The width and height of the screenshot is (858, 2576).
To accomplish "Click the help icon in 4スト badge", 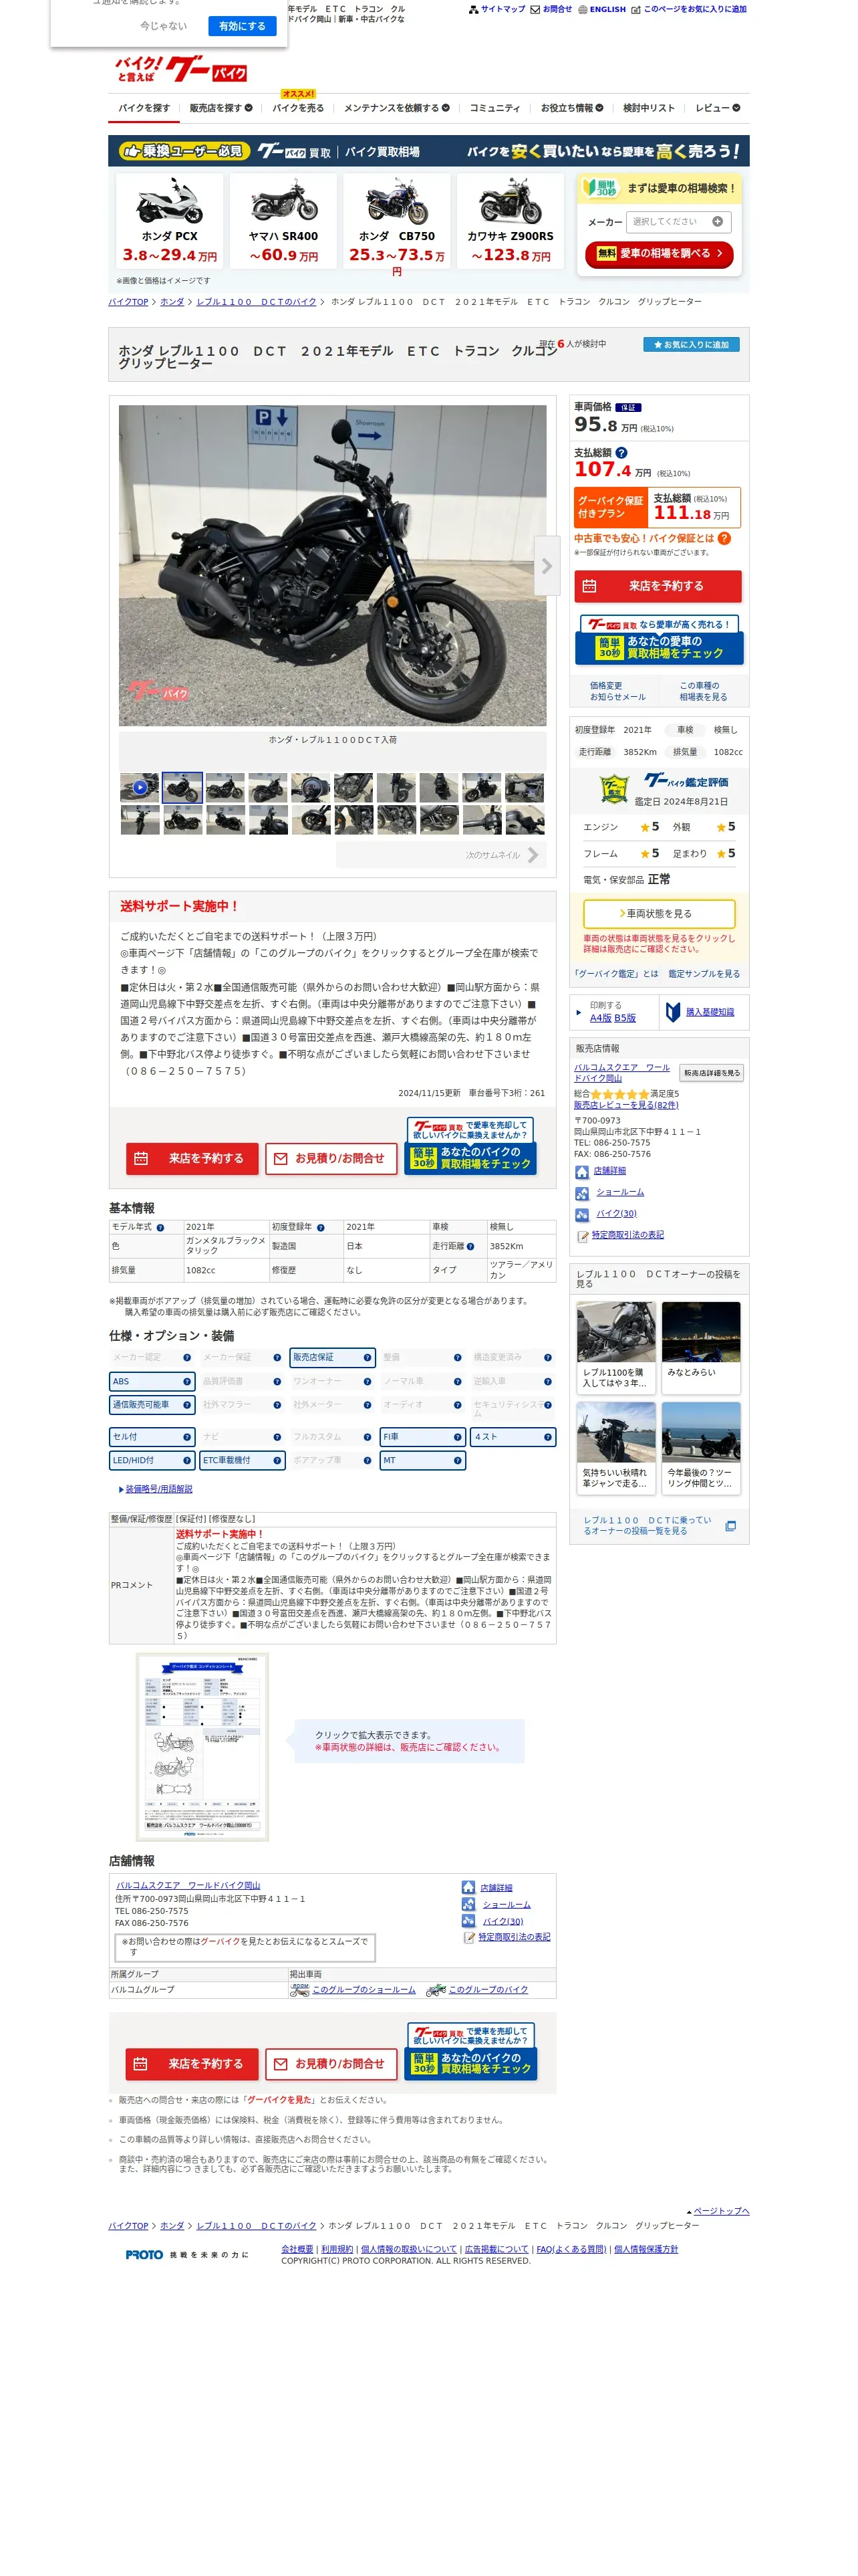I will (x=547, y=1437).
